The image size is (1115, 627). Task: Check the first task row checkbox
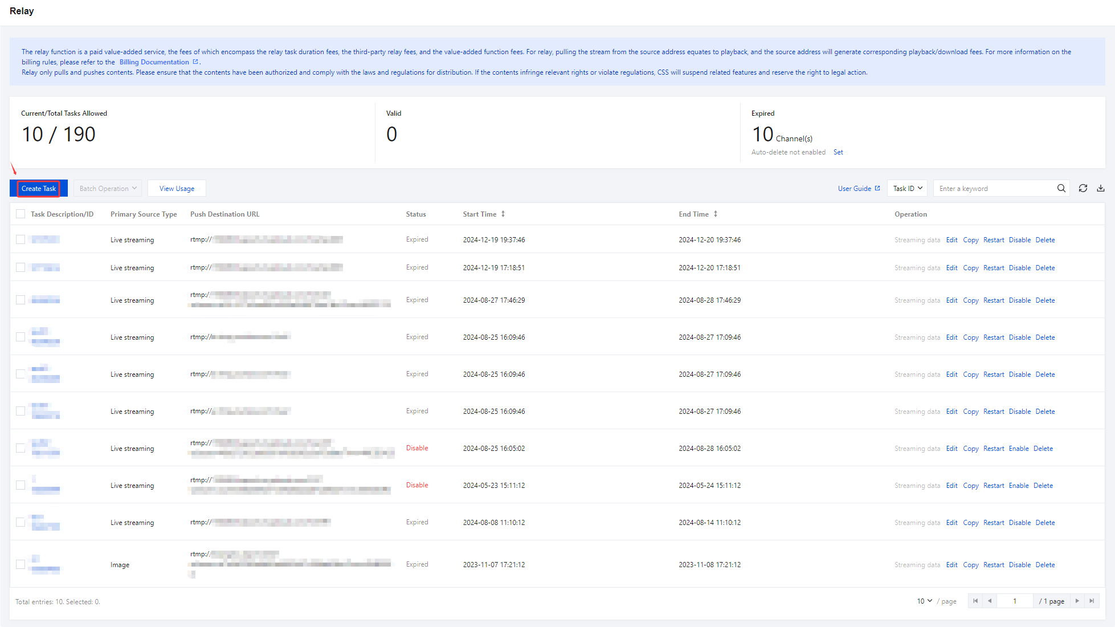pos(21,239)
